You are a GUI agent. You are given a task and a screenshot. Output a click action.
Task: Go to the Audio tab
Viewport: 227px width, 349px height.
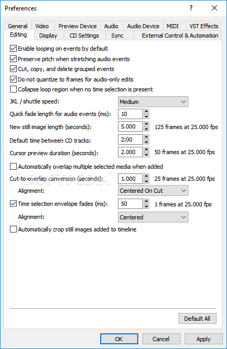pyautogui.click(x=111, y=26)
